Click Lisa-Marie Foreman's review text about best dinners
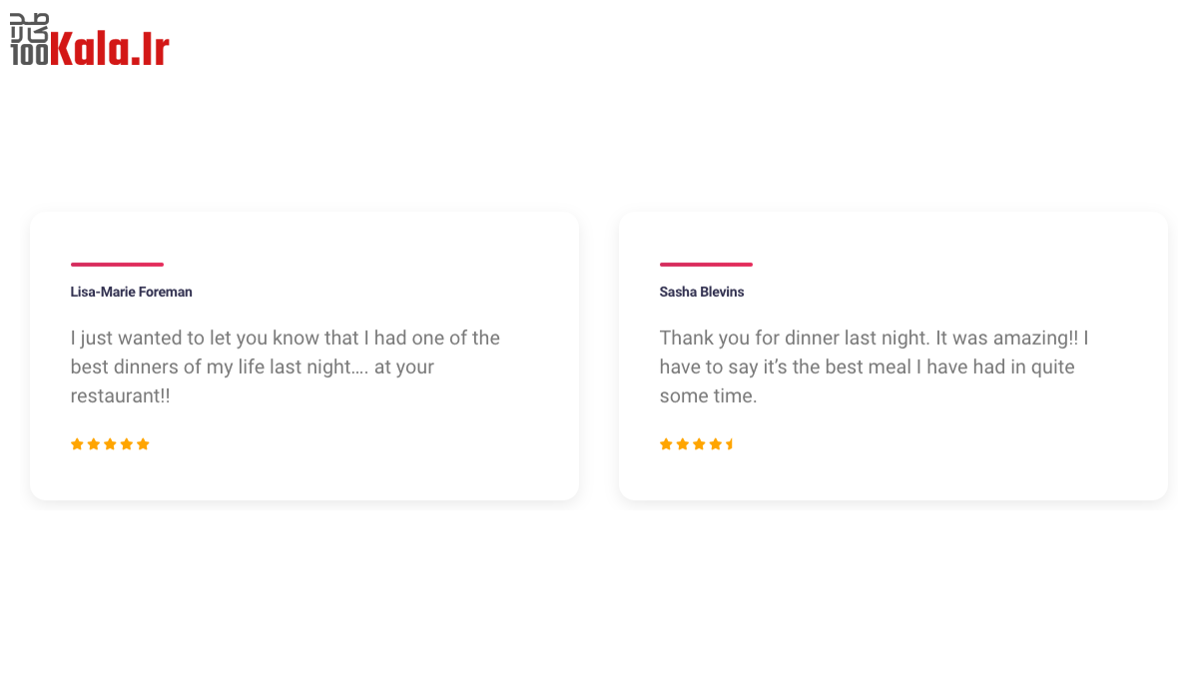The height and width of the screenshot is (699, 1198). tap(285, 366)
